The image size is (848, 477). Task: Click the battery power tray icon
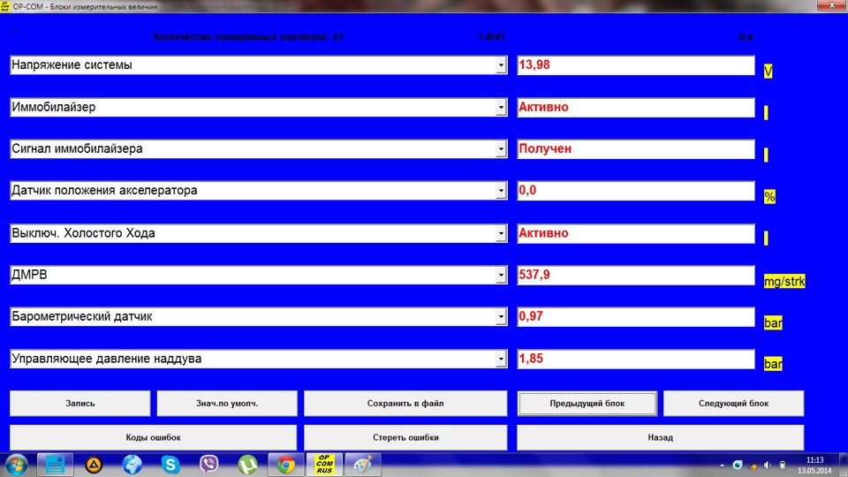[782, 466]
